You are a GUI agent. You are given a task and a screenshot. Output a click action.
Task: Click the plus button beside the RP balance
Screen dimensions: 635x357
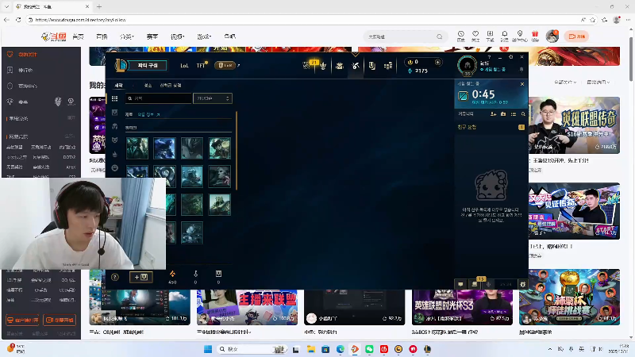click(438, 63)
